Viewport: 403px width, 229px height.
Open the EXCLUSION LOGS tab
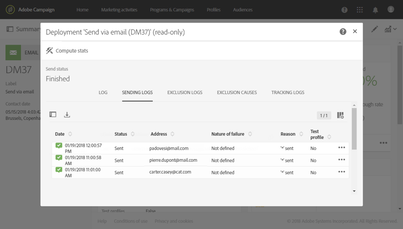(x=185, y=92)
